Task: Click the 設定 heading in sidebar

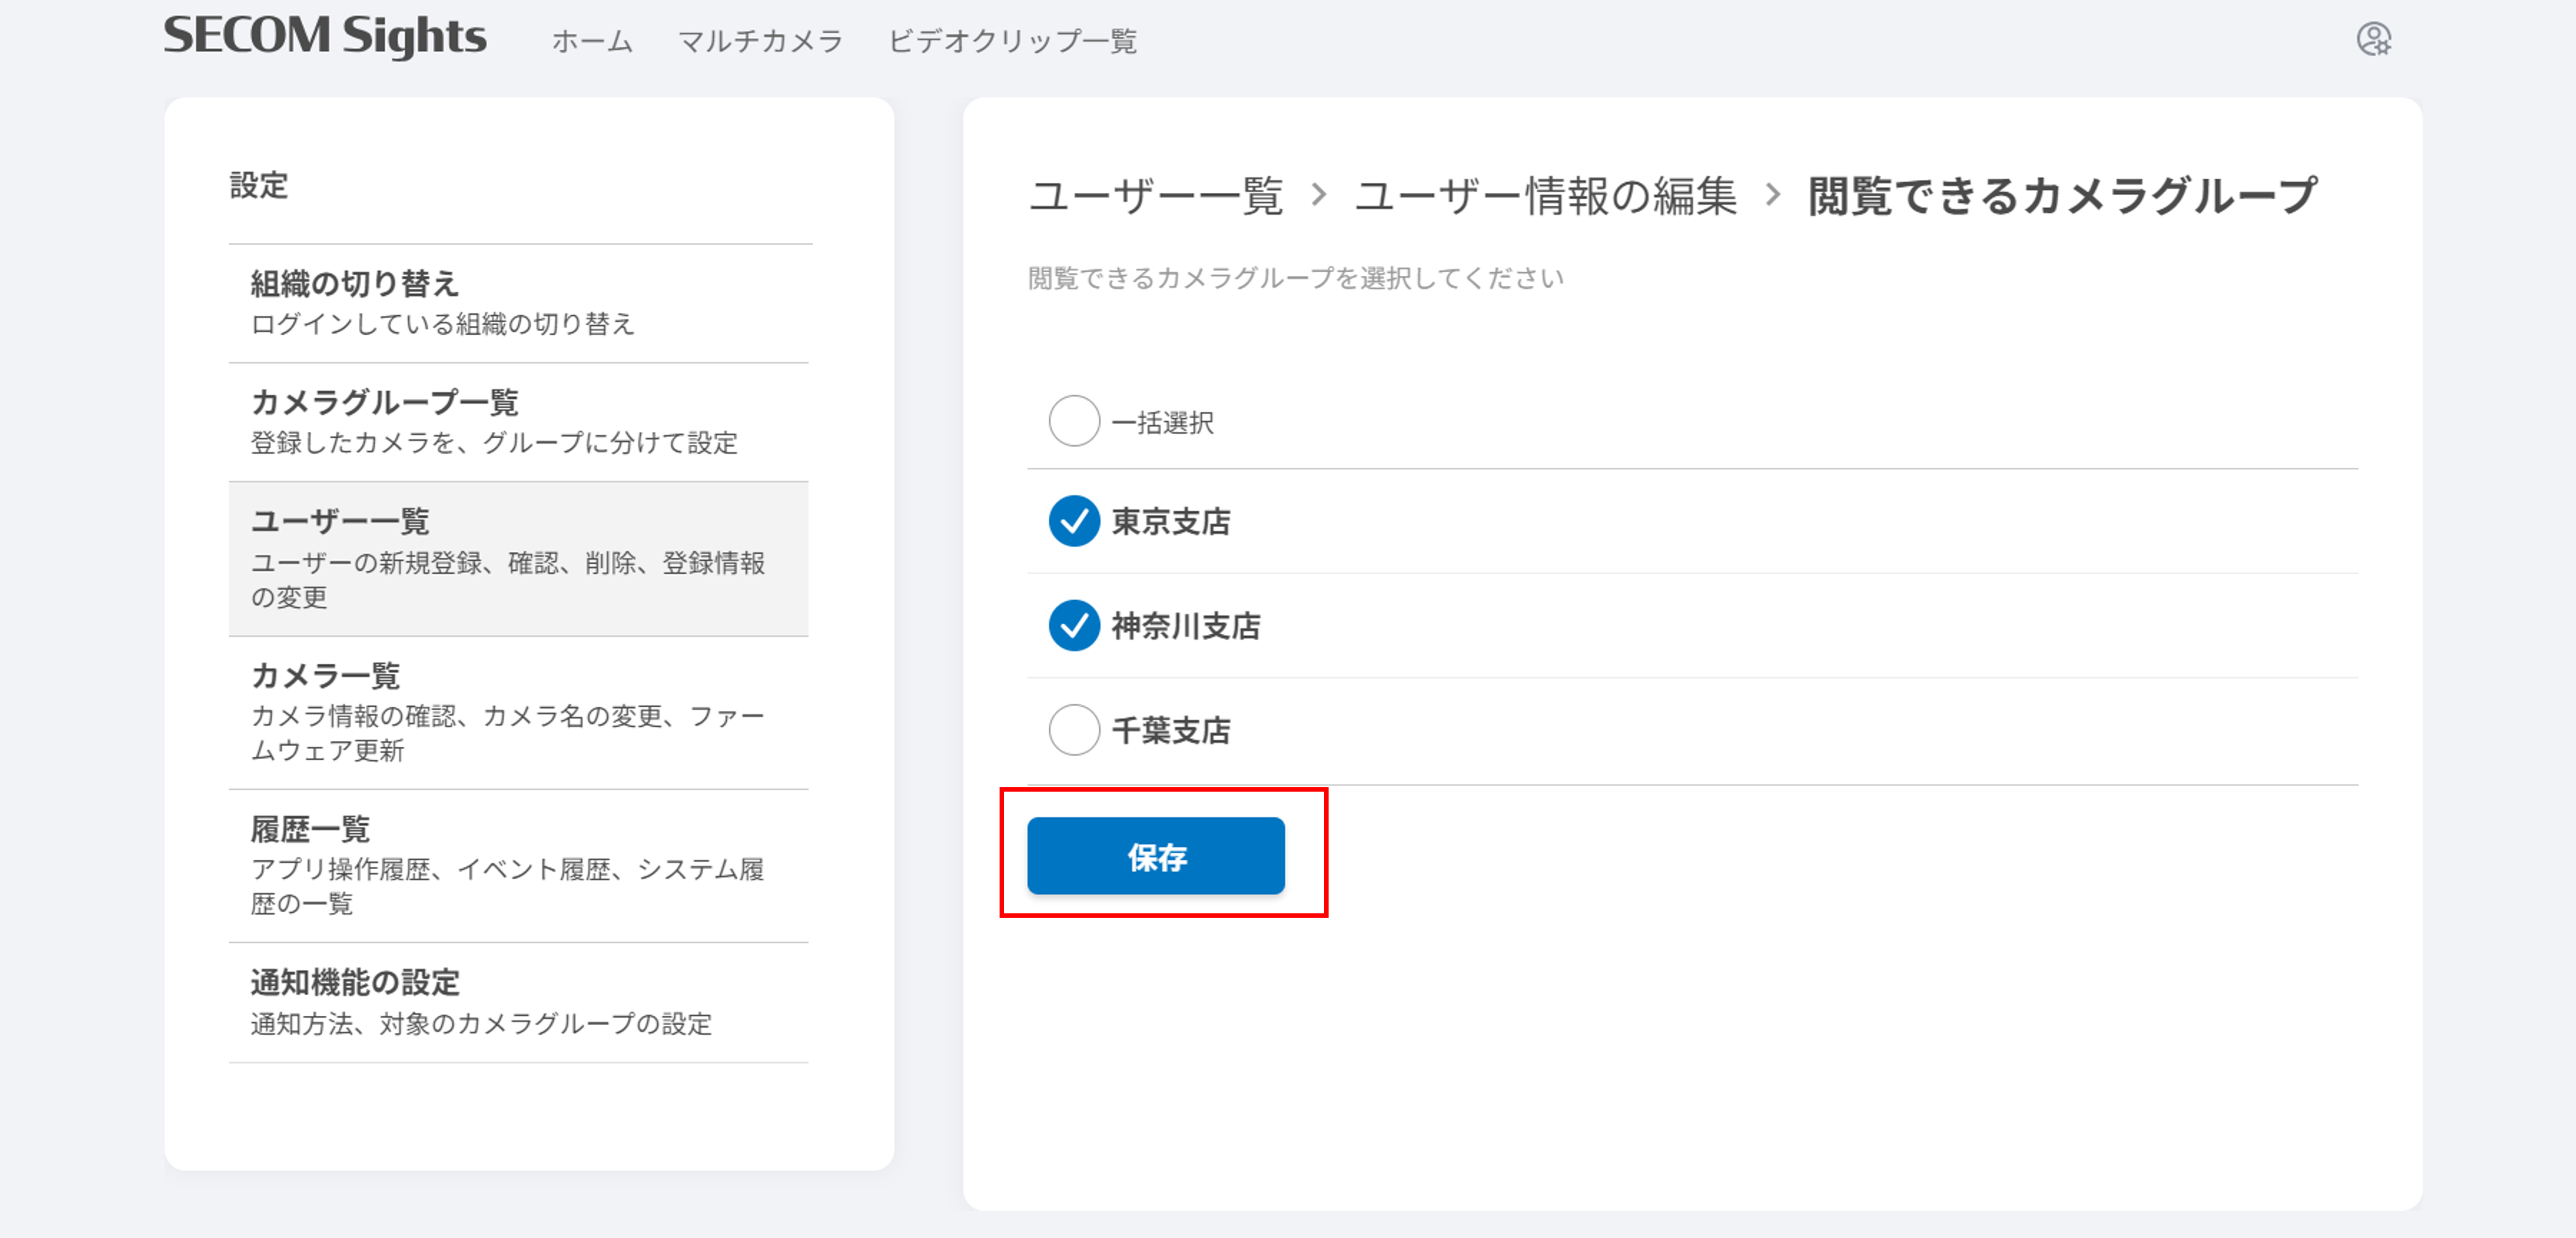Action: 259,185
